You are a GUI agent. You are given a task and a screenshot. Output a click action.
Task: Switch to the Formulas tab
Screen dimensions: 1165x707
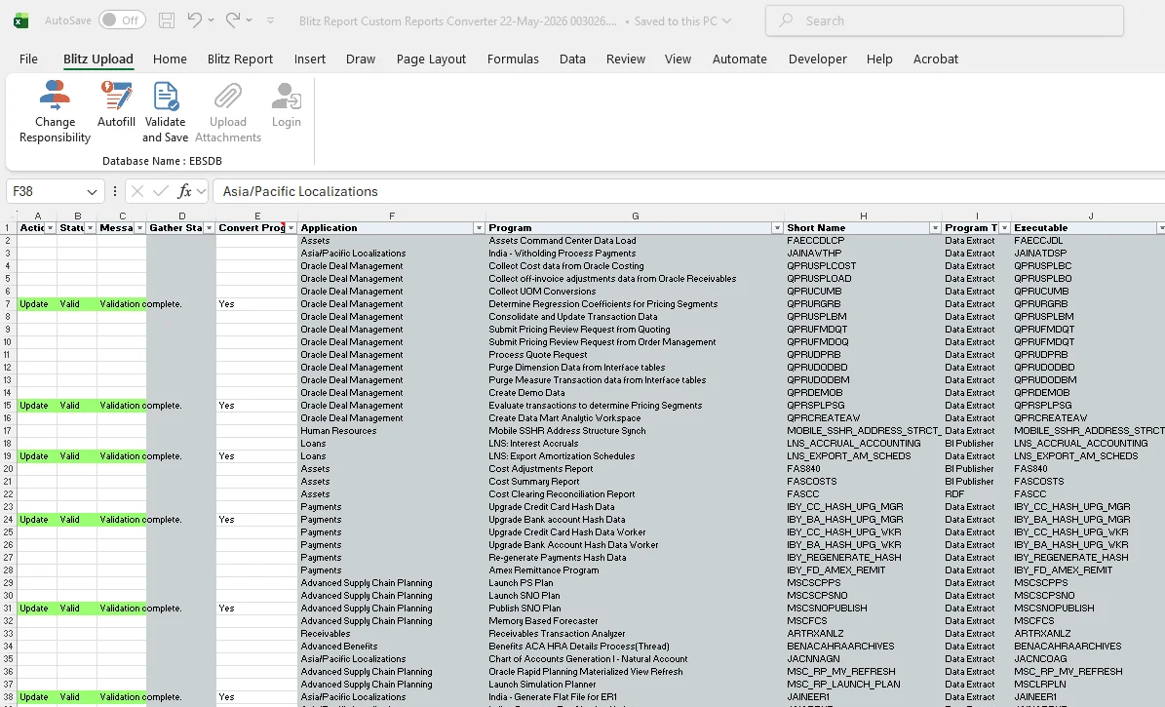[x=513, y=59]
